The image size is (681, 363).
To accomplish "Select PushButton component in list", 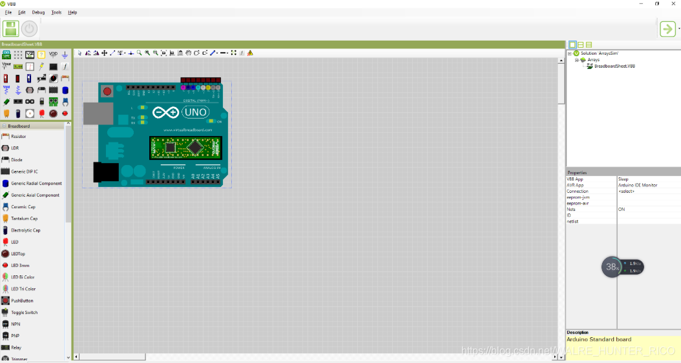I will click(x=22, y=300).
